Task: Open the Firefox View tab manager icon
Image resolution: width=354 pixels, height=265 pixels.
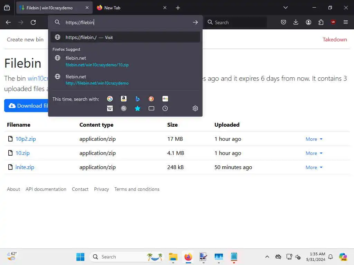Action: pos(7,8)
